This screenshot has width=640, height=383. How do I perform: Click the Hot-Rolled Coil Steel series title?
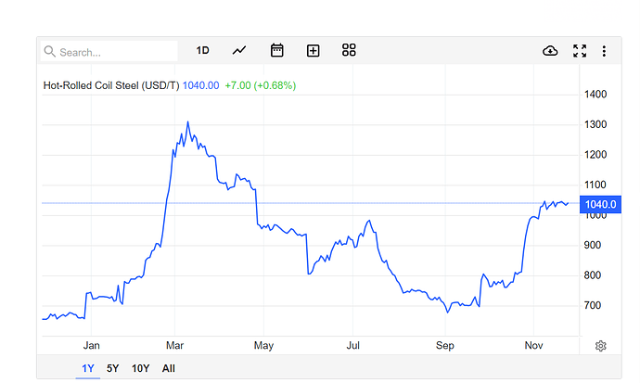[x=110, y=85]
